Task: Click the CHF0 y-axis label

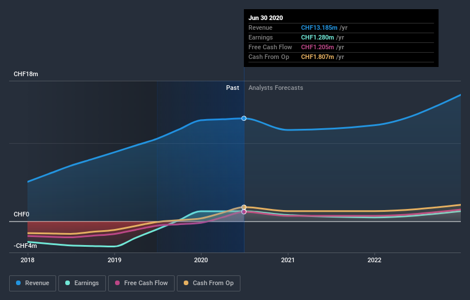Action: pyautogui.click(x=21, y=214)
